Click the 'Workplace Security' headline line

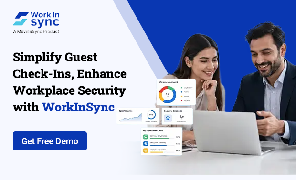(69, 90)
